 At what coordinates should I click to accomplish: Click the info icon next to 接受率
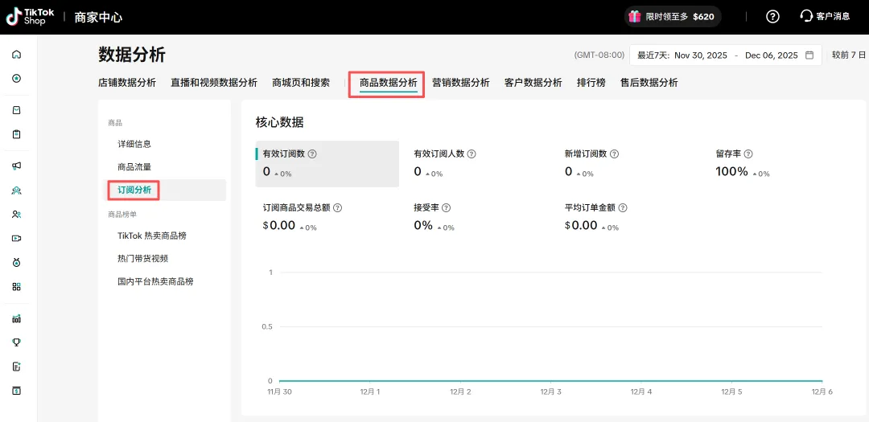446,207
